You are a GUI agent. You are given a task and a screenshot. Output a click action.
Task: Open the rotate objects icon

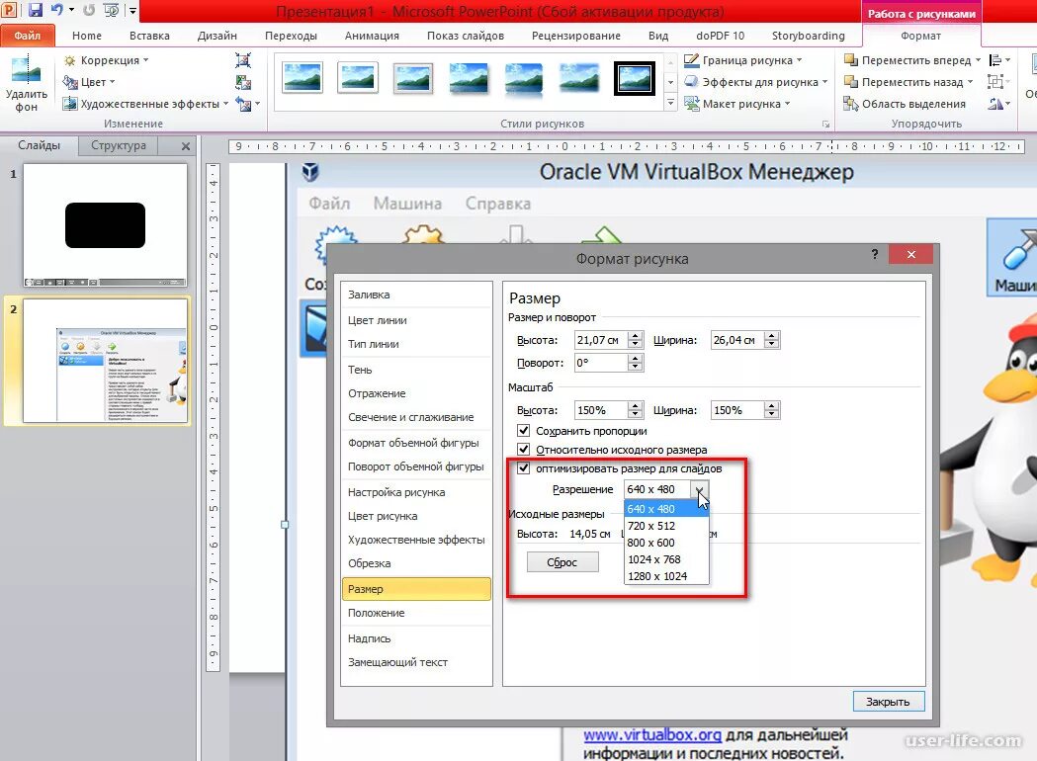coord(998,104)
